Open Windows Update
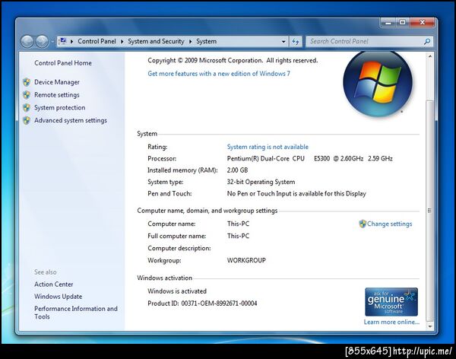This screenshot has height=359, width=456. [x=59, y=297]
